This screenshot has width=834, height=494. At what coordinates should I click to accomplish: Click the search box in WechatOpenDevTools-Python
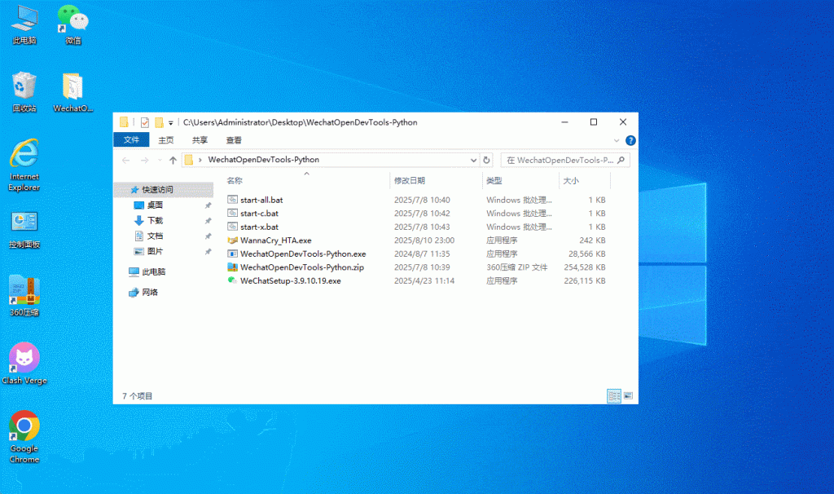tap(562, 161)
